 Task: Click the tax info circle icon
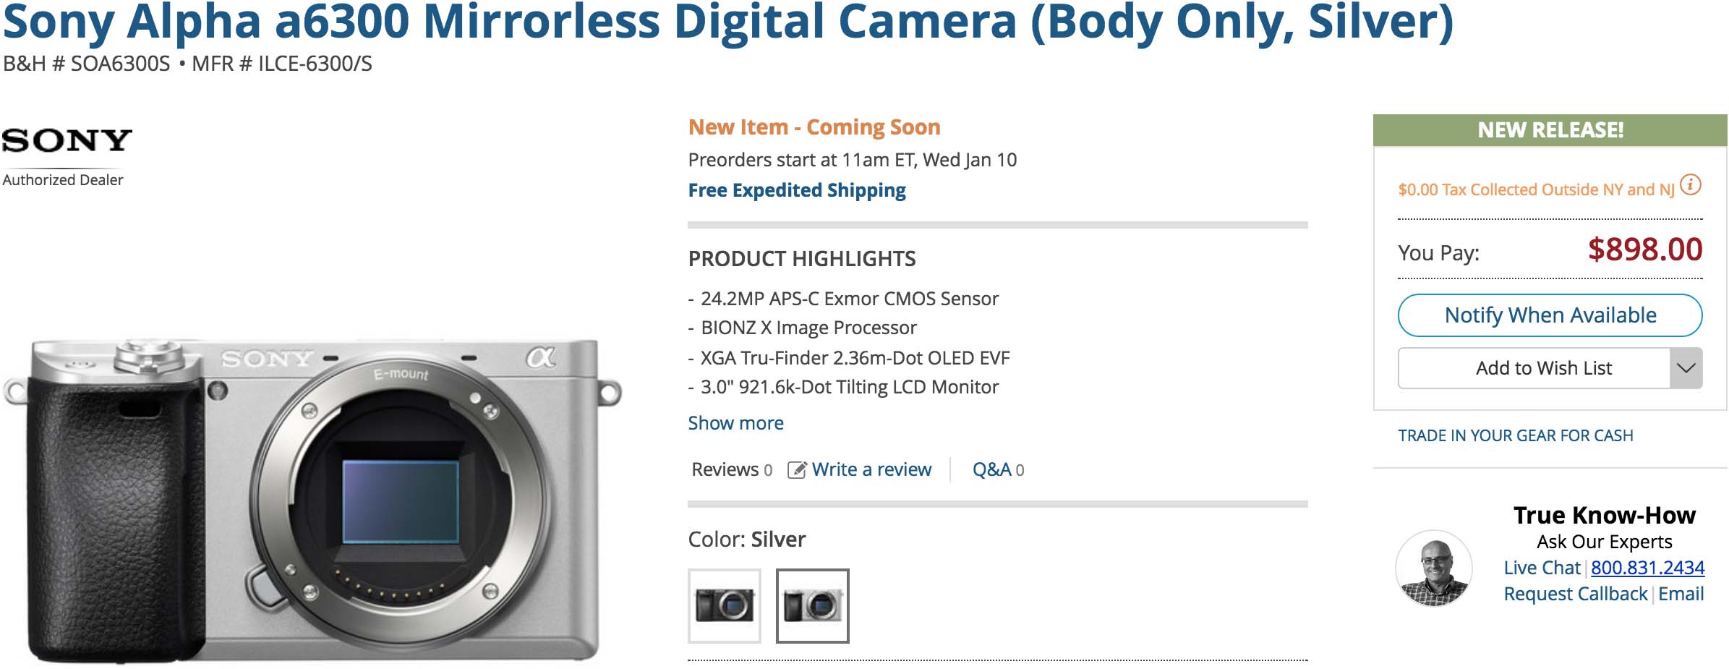(1690, 185)
